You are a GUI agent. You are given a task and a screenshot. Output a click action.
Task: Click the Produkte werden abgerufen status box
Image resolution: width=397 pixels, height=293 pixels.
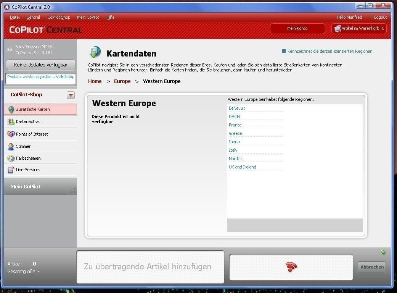40,79
